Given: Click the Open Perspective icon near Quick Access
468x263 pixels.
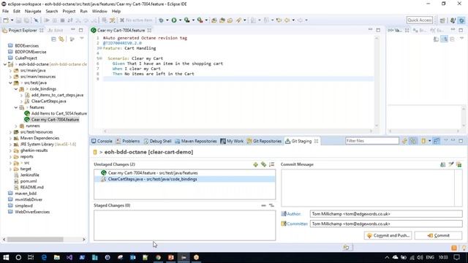Looking at the screenshot, I should coord(442,20).
